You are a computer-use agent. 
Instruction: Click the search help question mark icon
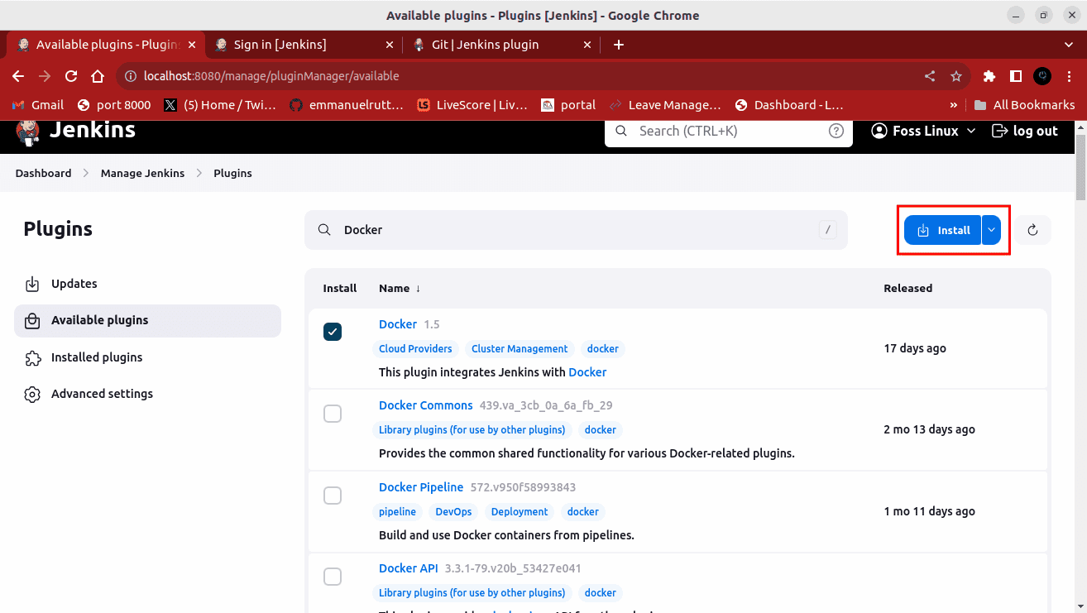[836, 131]
